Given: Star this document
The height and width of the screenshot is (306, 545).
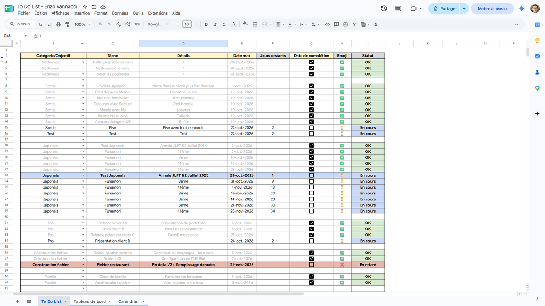Looking at the screenshot, I should [85, 7].
